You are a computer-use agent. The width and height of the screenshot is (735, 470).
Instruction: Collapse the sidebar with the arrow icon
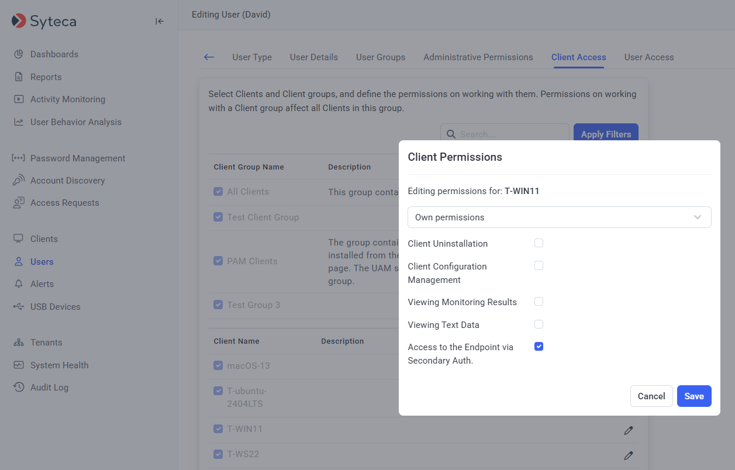(159, 22)
